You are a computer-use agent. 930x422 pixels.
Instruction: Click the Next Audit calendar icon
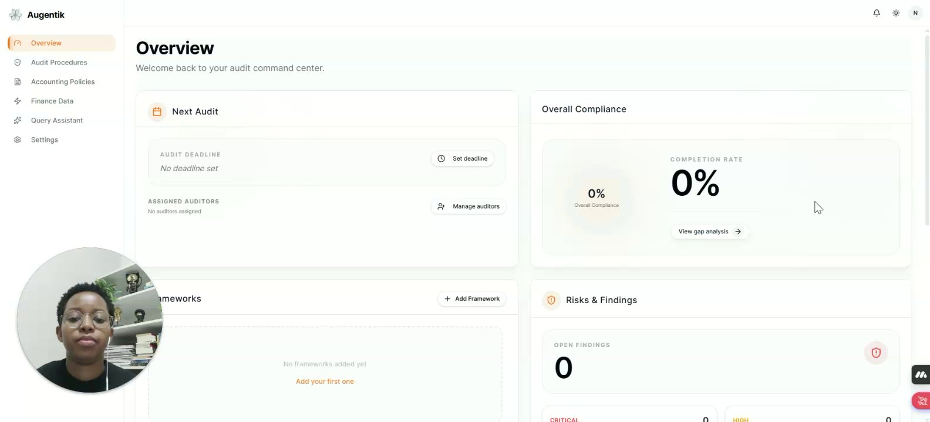coord(157,111)
